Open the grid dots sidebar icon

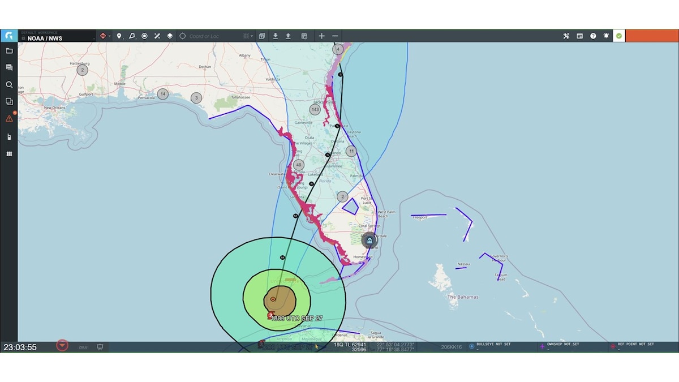point(9,153)
